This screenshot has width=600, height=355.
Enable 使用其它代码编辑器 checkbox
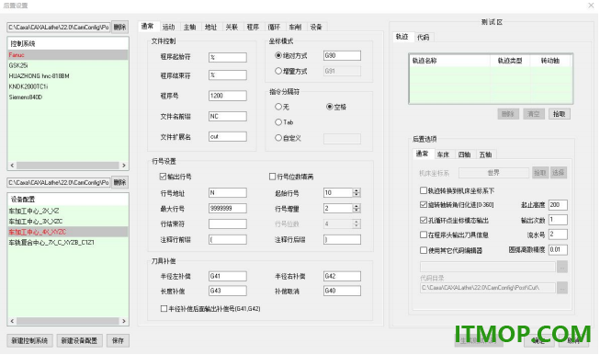click(x=424, y=250)
